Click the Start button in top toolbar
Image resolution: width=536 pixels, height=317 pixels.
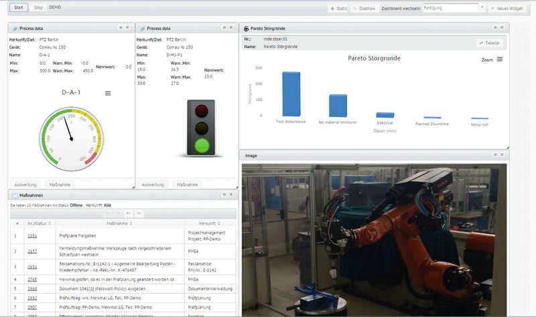pyautogui.click(x=19, y=7)
